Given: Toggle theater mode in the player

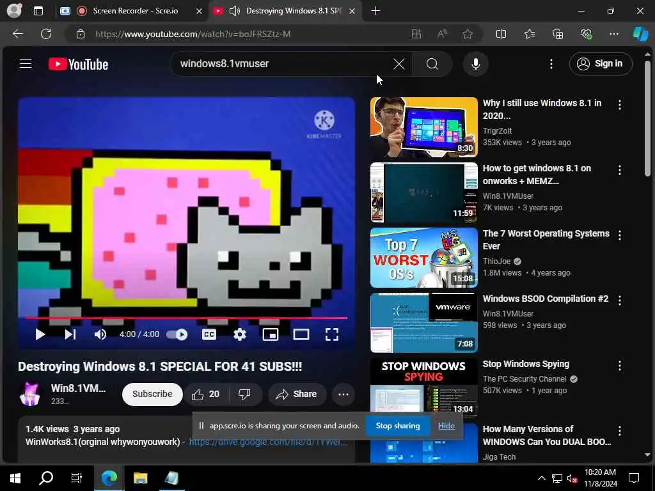Looking at the screenshot, I should click(x=301, y=334).
